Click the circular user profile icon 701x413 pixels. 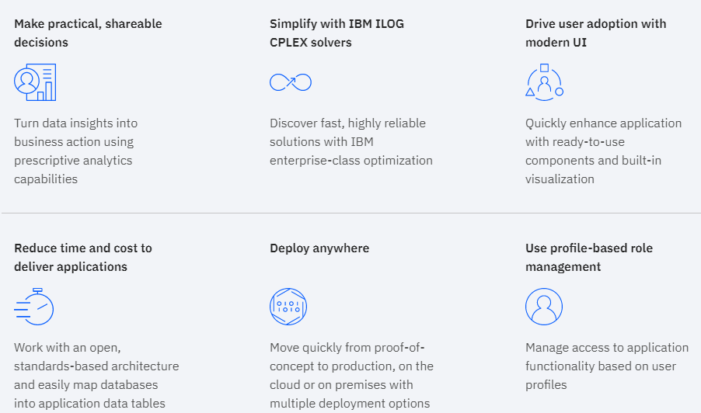(x=544, y=307)
